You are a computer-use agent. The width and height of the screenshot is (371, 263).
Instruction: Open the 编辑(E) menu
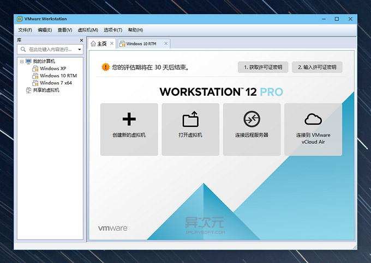pos(45,30)
